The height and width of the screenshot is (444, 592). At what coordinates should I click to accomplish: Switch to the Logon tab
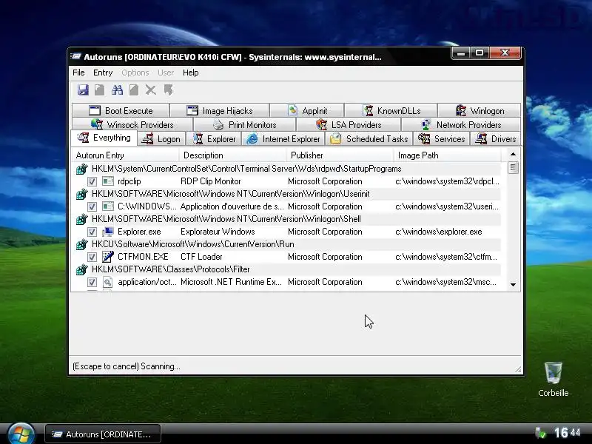click(x=161, y=139)
